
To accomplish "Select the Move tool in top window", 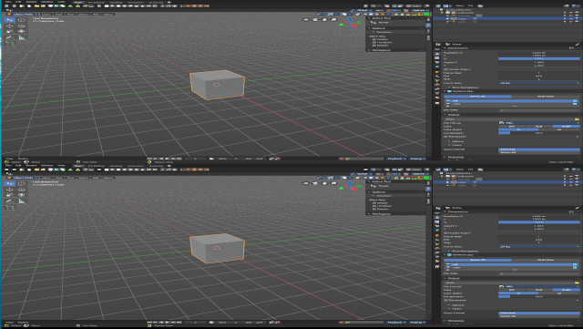I will click(10, 26).
